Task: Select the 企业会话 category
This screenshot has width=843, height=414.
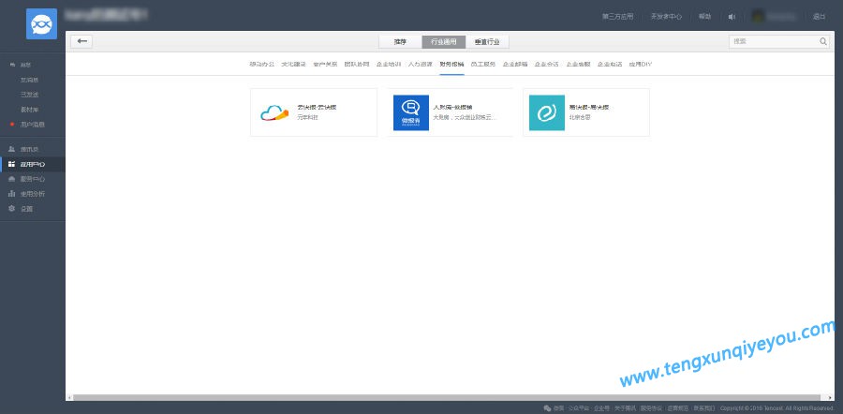Action: coord(547,64)
